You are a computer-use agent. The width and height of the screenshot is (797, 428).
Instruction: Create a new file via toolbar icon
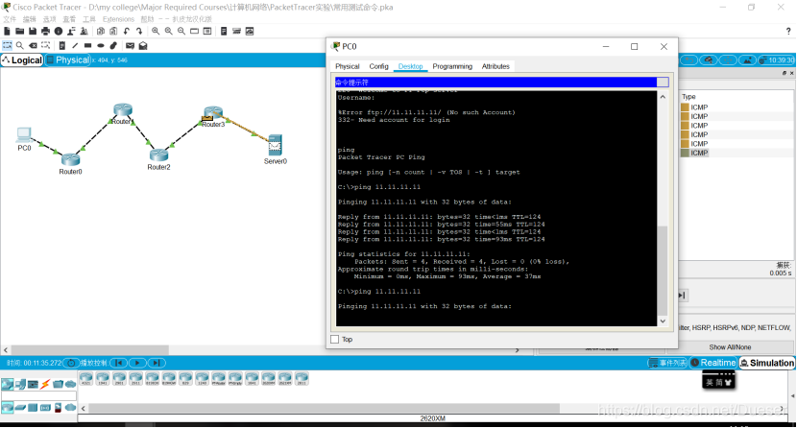(x=7, y=32)
